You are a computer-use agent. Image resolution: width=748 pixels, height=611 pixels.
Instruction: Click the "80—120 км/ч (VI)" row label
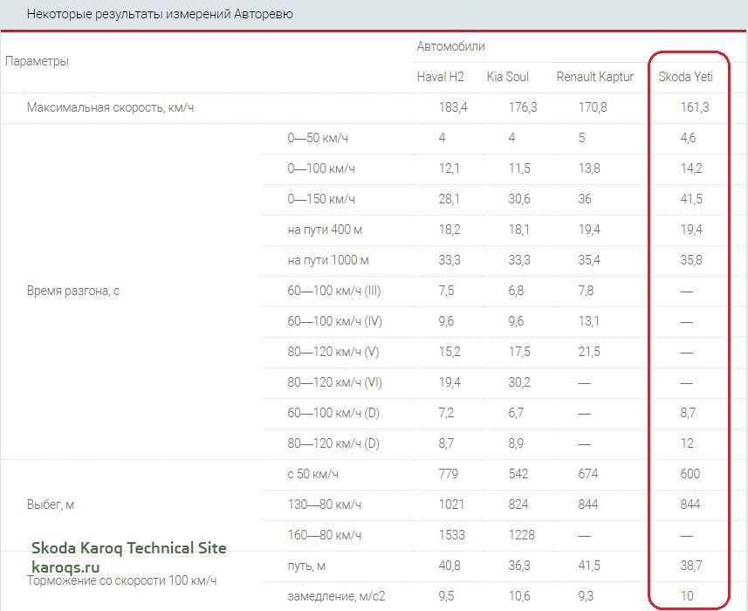click(335, 382)
